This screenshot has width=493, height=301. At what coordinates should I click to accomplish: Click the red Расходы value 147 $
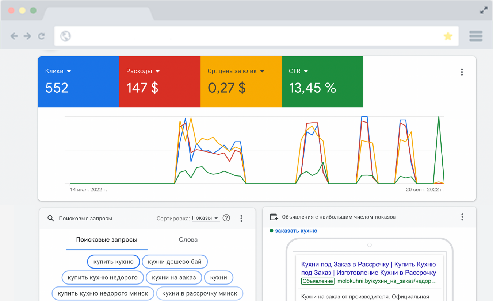tap(142, 88)
